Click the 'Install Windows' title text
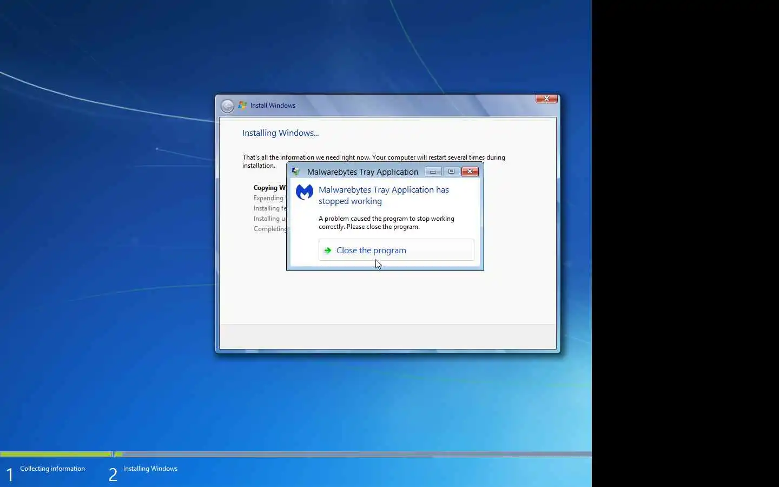 (x=273, y=106)
